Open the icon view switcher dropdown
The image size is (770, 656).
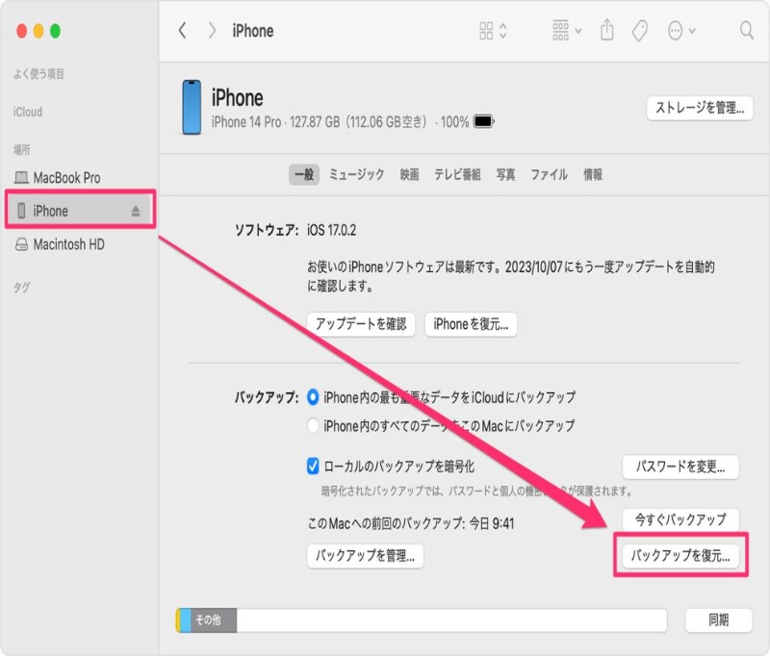pyautogui.click(x=493, y=31)
